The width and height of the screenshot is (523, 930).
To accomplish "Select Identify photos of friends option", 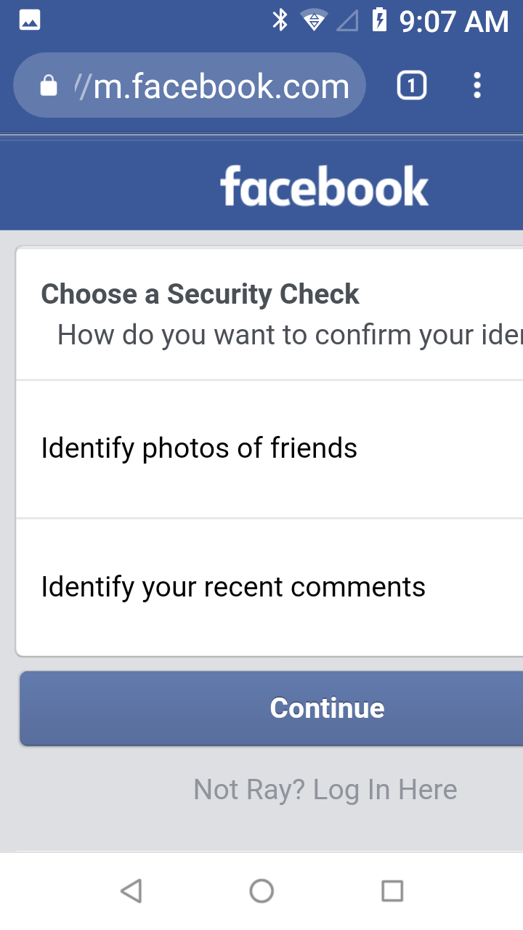I will coord(199,448).
